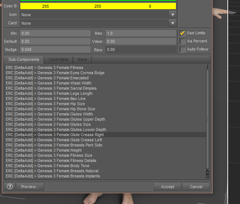Select row 'Genesis 3 Female:Sacral Dimples'
The image size is (240, 204).
[x=106, y=88]
